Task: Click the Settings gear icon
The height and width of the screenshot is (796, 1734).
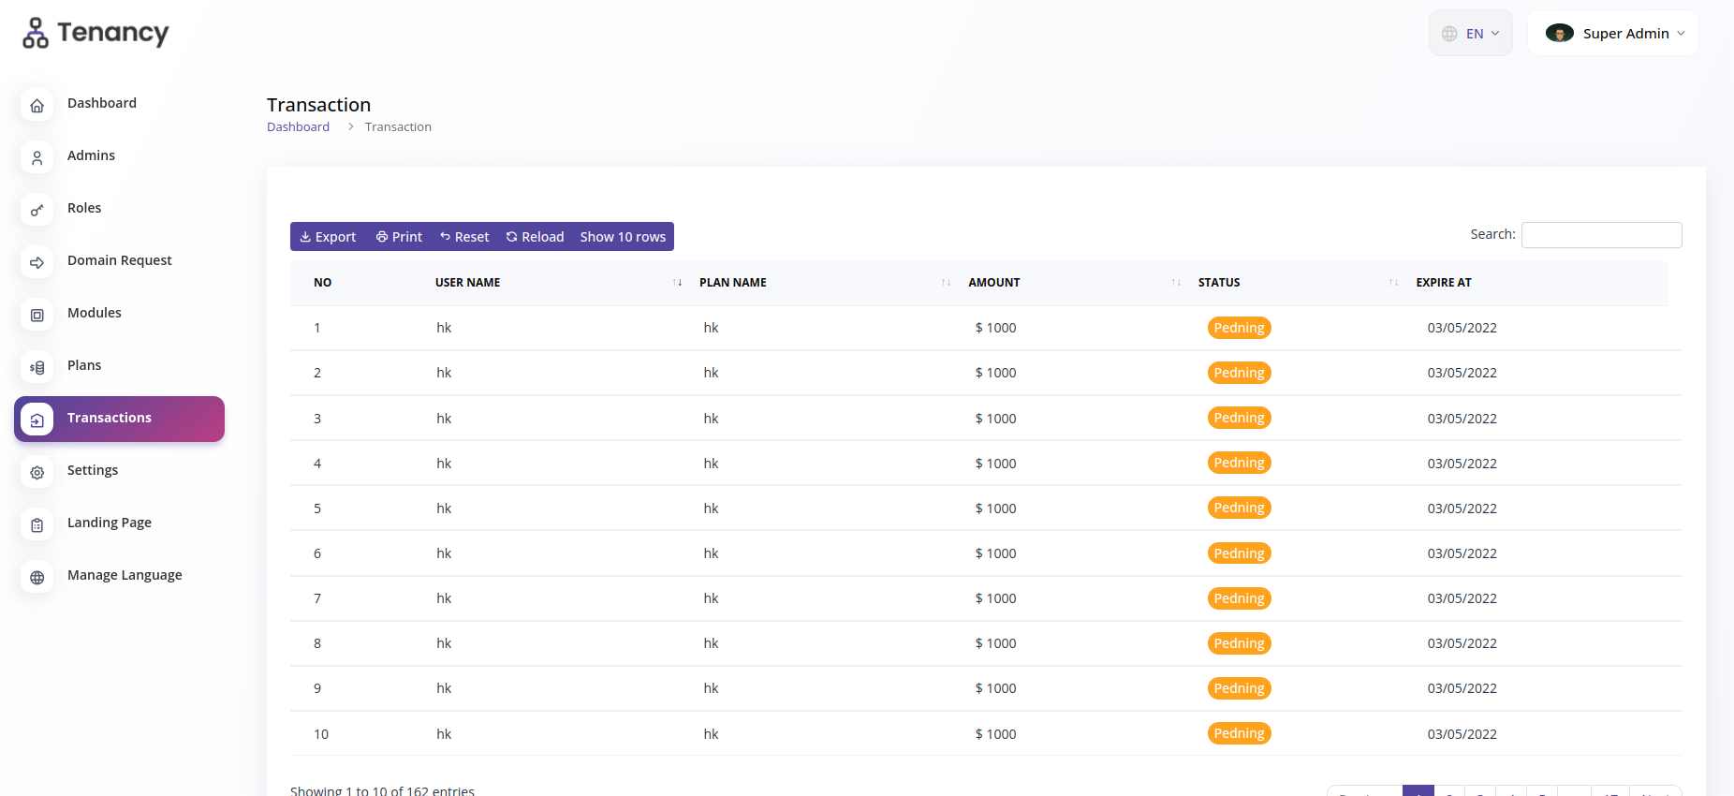Action: tap(37, 473)
